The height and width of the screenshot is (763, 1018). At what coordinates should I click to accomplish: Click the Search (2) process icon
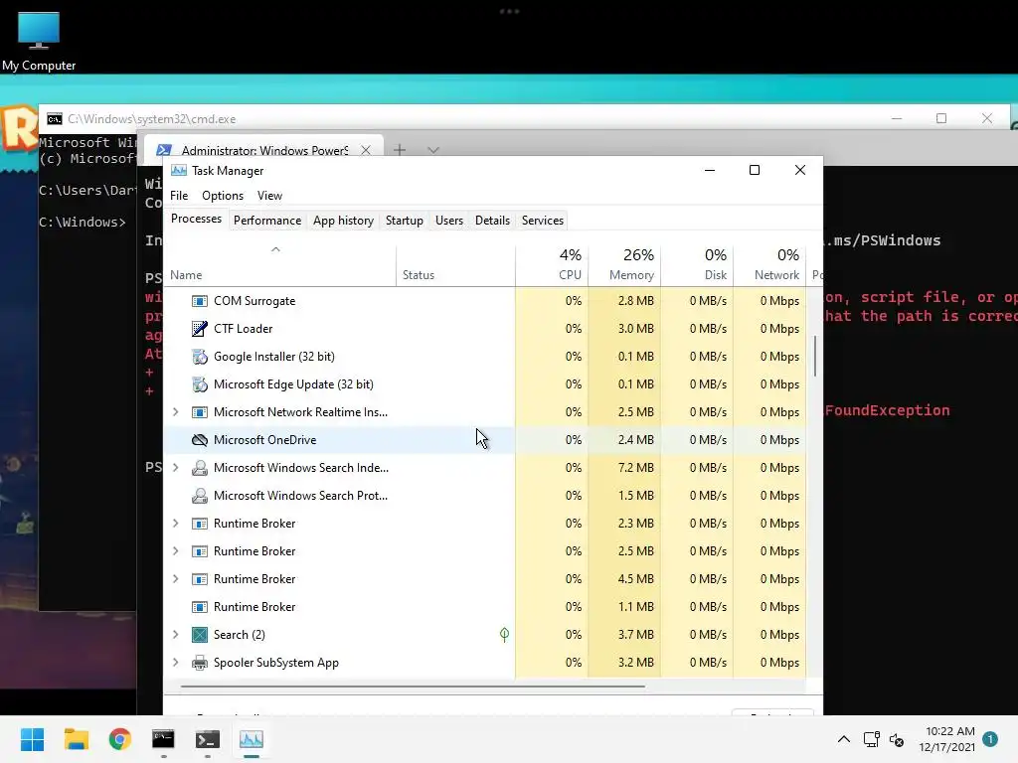click(x=199, y=635)
